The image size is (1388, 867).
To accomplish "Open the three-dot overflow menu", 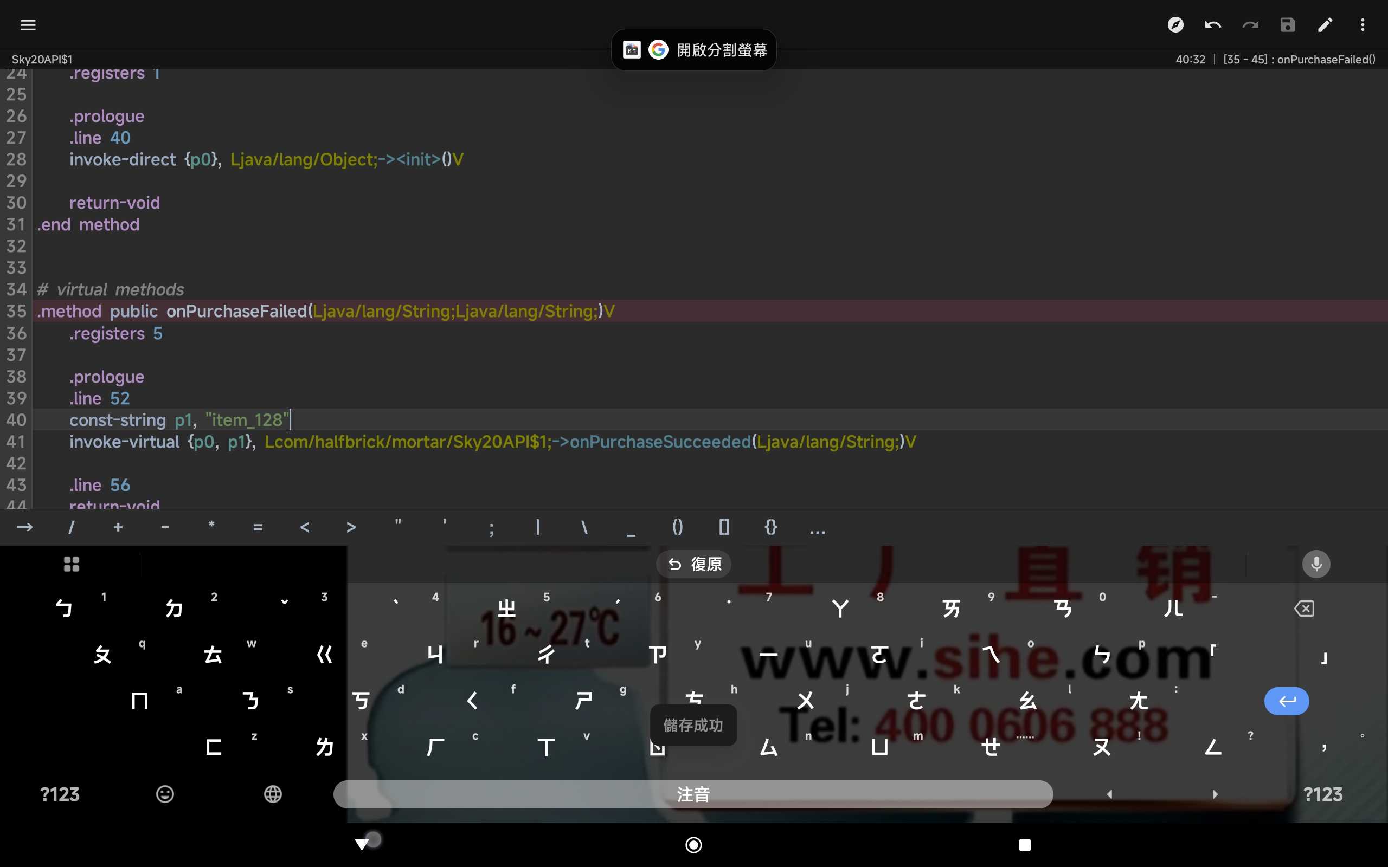I will pos(1362,25).
